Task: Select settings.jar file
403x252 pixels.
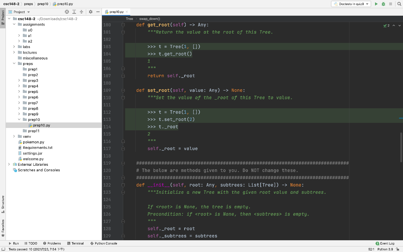Action: [x=30, y=153]
